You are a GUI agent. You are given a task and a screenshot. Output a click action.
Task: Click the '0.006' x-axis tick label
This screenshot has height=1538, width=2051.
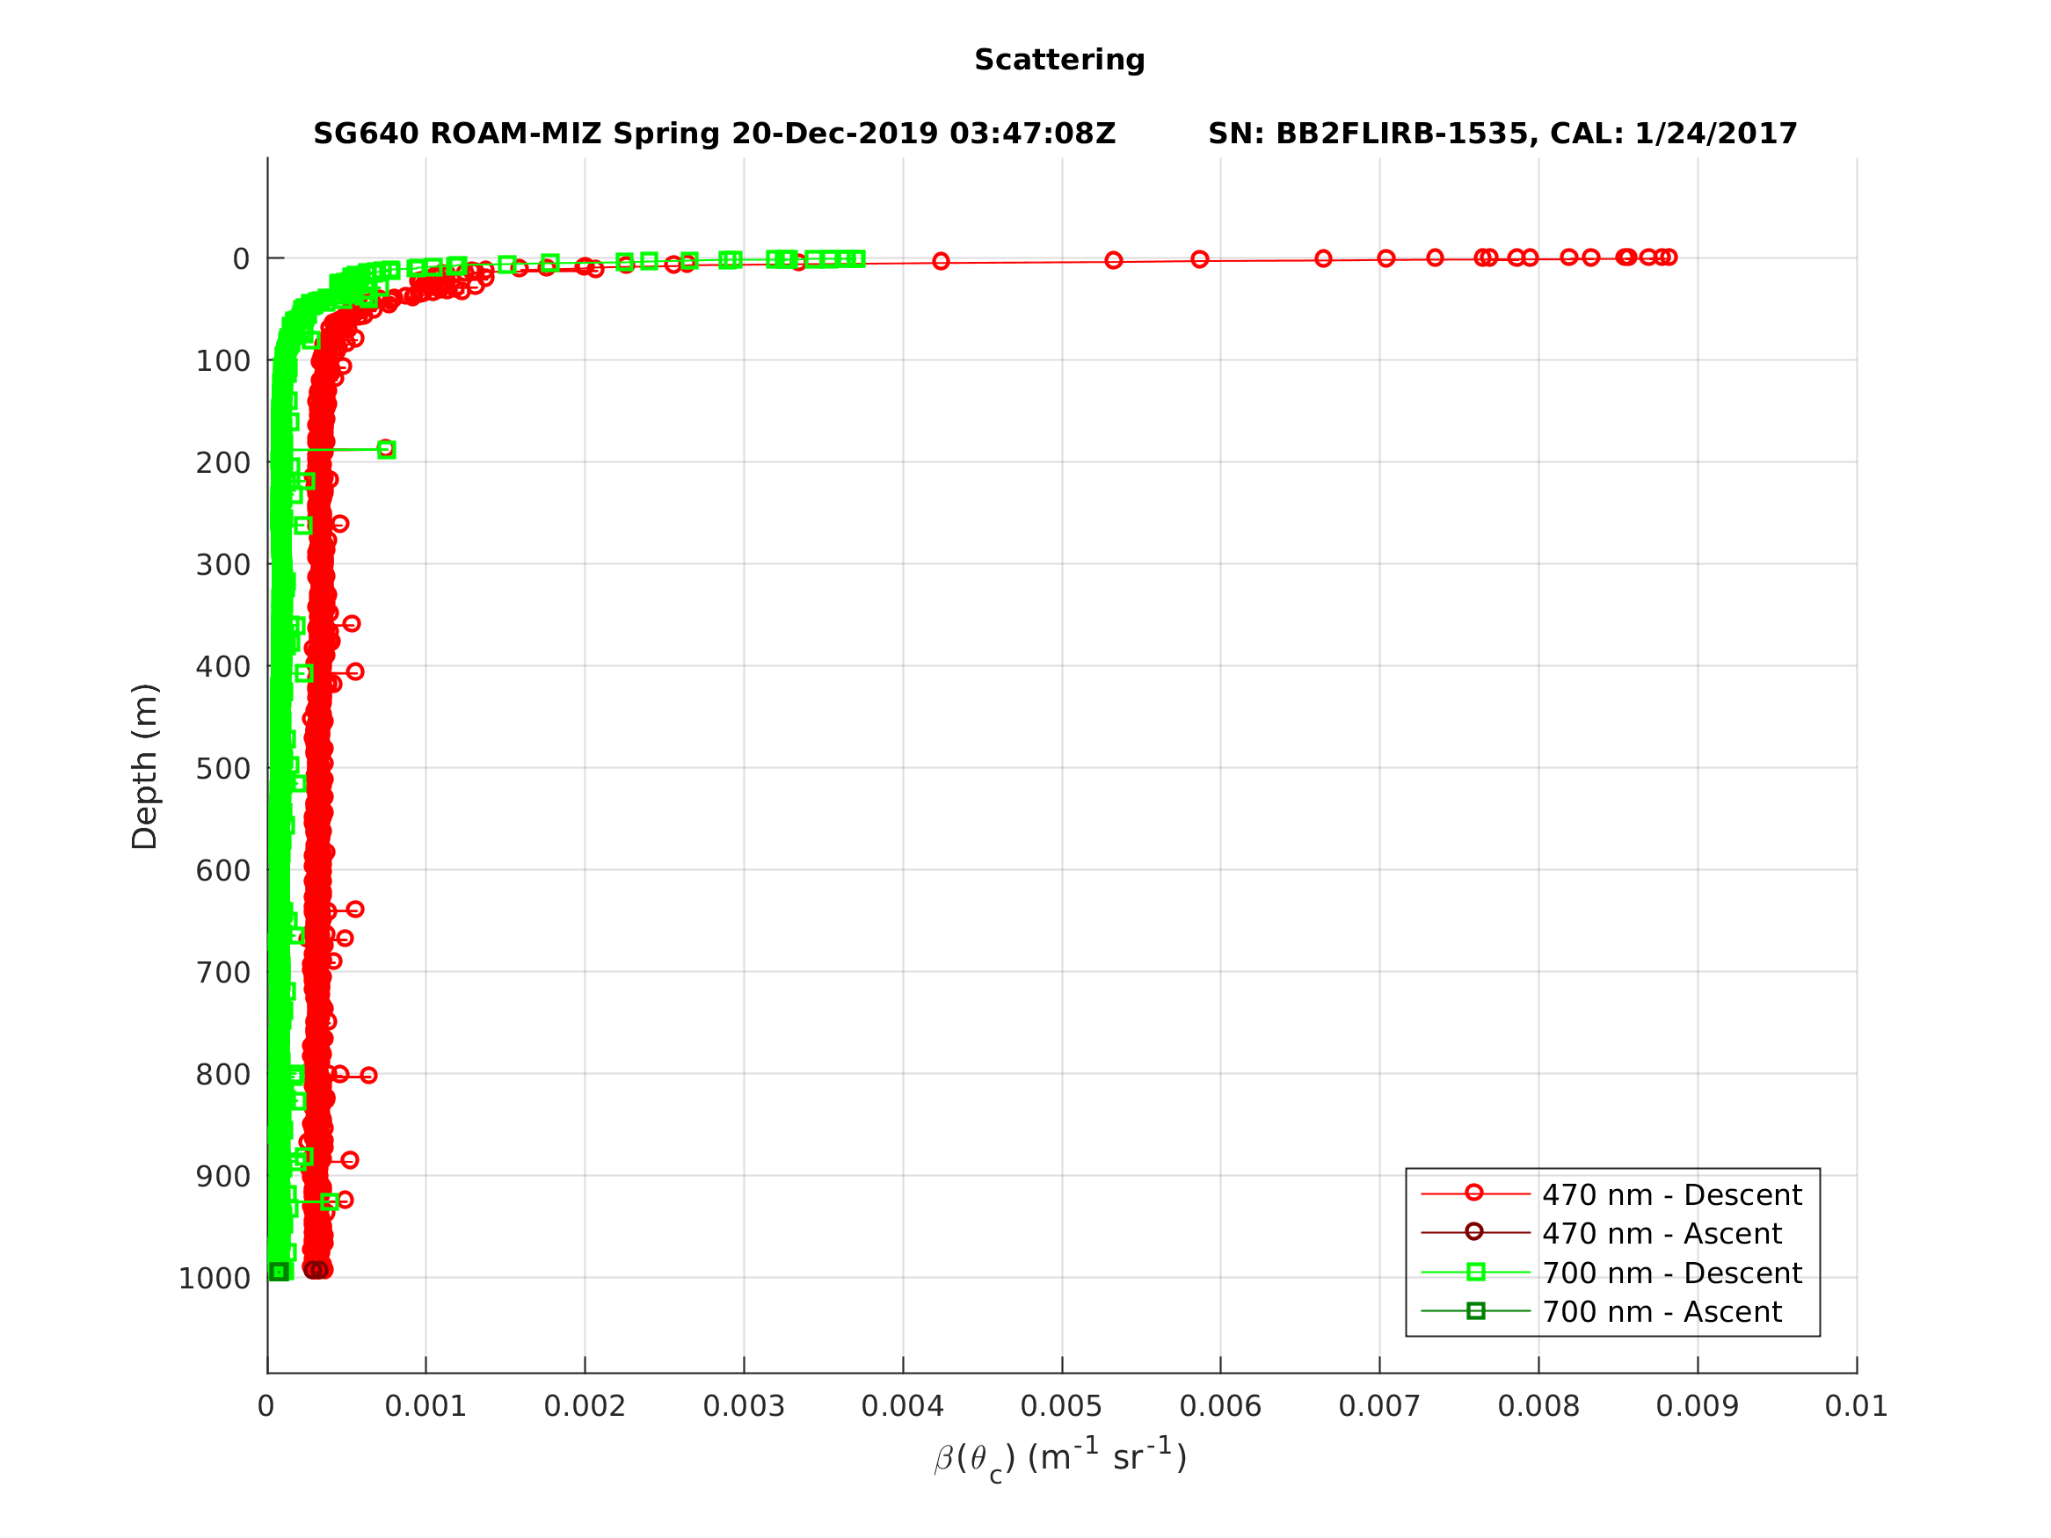[x=1220, y=1406]
